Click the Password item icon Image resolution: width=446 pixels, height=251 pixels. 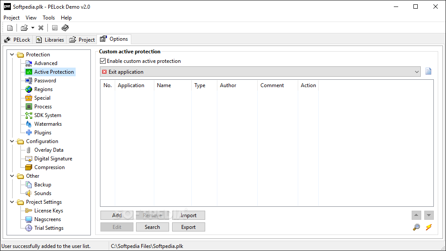click(29, 81)
